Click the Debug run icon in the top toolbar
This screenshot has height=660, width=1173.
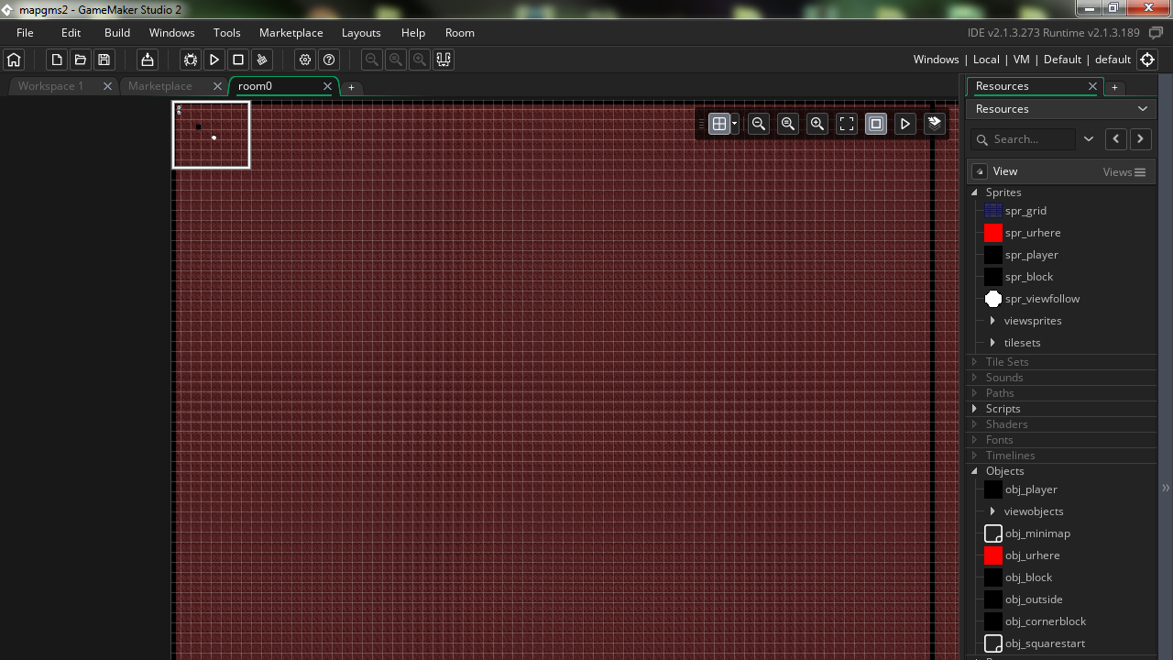[190, 59]
